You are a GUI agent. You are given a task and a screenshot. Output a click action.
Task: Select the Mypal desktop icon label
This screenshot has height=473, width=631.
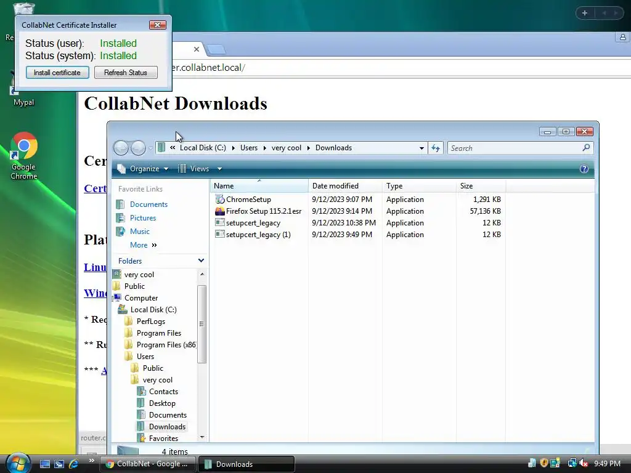(24, 102)
